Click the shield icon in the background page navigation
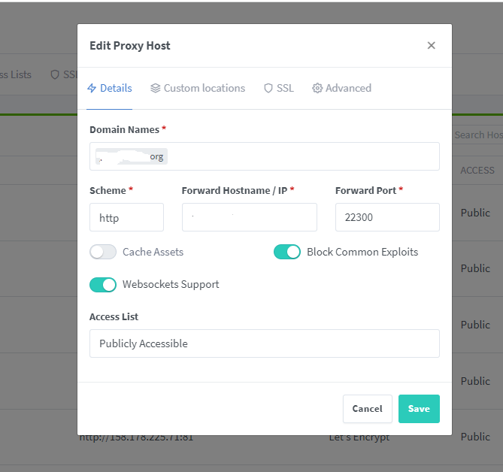Viewport: 503px width, 472px height. (x=54, y=74)
